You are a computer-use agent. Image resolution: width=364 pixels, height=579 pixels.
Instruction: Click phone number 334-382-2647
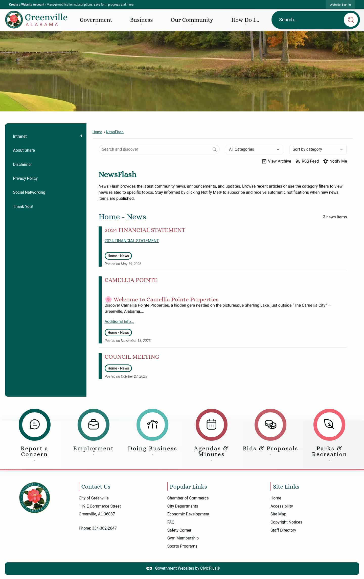(x=104, y=528)
